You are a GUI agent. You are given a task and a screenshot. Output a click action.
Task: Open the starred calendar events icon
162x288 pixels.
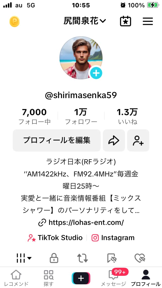coord(126,21)
